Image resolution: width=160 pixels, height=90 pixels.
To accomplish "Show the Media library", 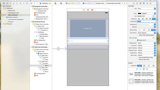I will coord(147,69).
